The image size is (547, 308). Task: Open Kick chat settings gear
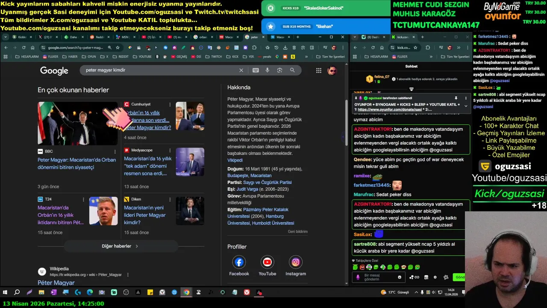pos(435,277)
